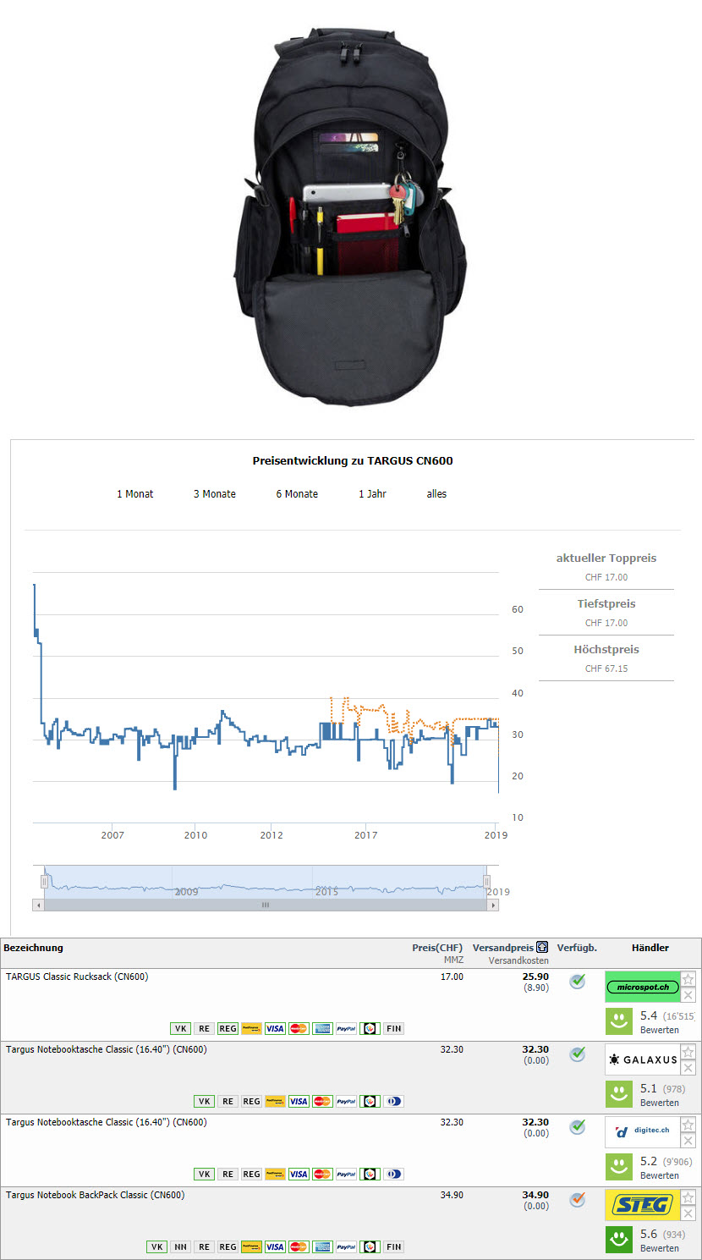Open Targus Notebook BackPack Classic (CN600) offer
This screenshot has height=1260, width=702.
click(x=95, y=1195)
